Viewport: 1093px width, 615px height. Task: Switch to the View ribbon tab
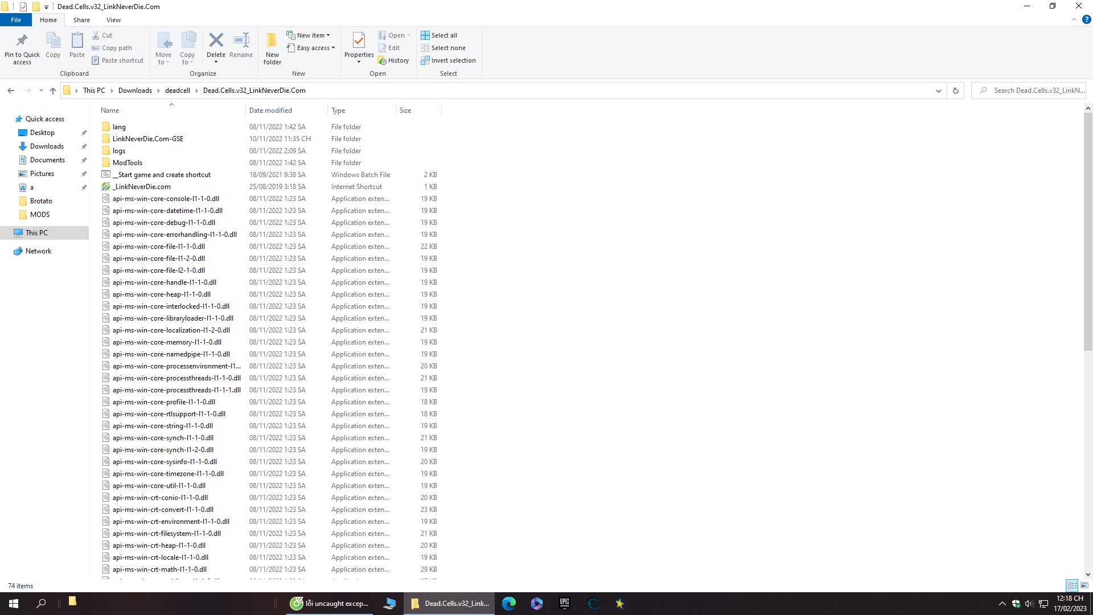tap(113, 20)
